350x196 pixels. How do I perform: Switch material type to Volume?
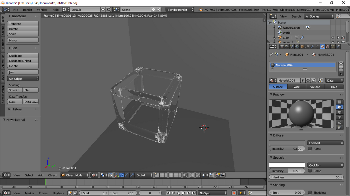click(x=315, y=87)
